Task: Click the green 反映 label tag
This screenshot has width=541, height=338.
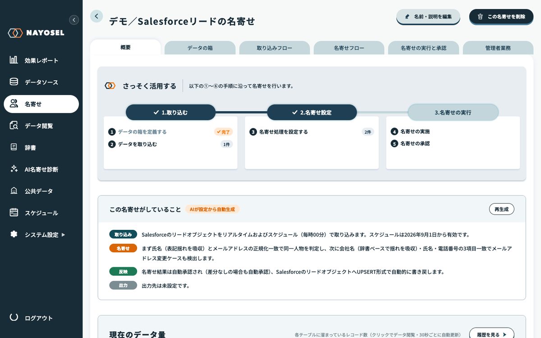Action: tap(123, 272)
